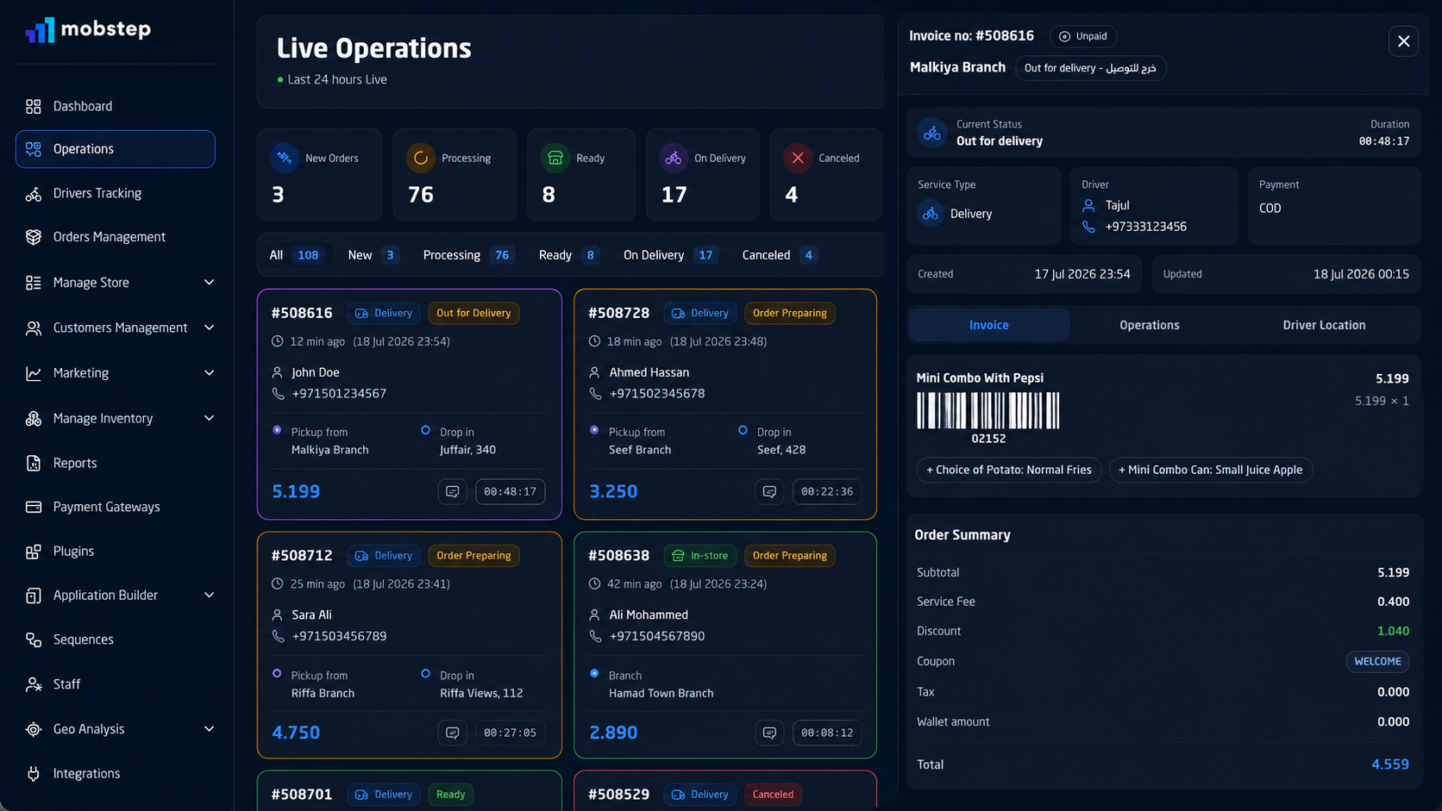1442x811 pixels.
Task: Click the Out for delivery Arabic badge
Action: [x=1090, y=68]
